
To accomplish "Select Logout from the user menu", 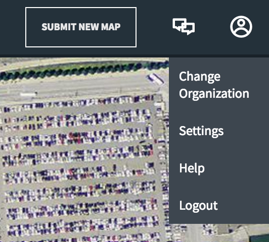I will click(x=198, y=205).
